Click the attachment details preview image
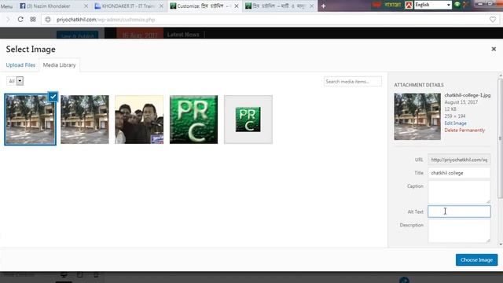 point(417,116)
